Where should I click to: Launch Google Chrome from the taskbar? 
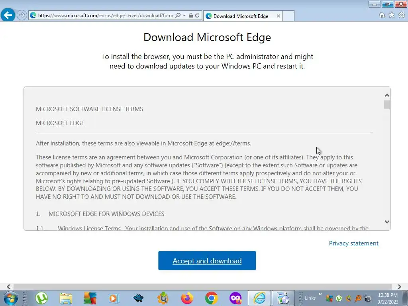coord(211,298)
